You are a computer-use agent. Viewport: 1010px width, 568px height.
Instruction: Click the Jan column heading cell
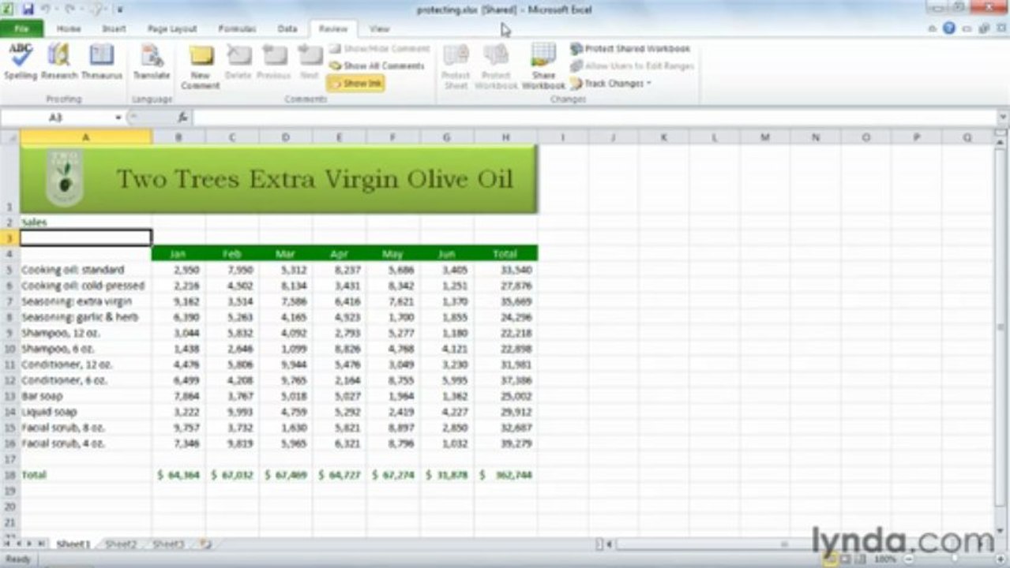[x=178, y=254]
